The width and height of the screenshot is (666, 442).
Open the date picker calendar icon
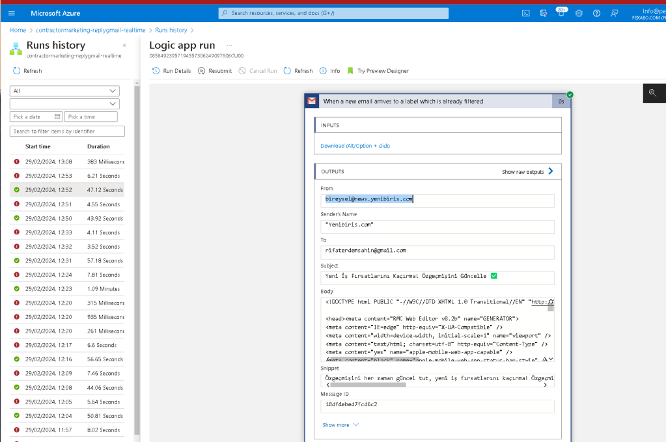point(57,117)
